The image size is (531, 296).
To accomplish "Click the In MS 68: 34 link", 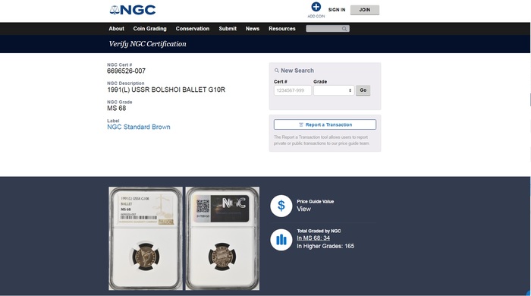I will 313,238.
